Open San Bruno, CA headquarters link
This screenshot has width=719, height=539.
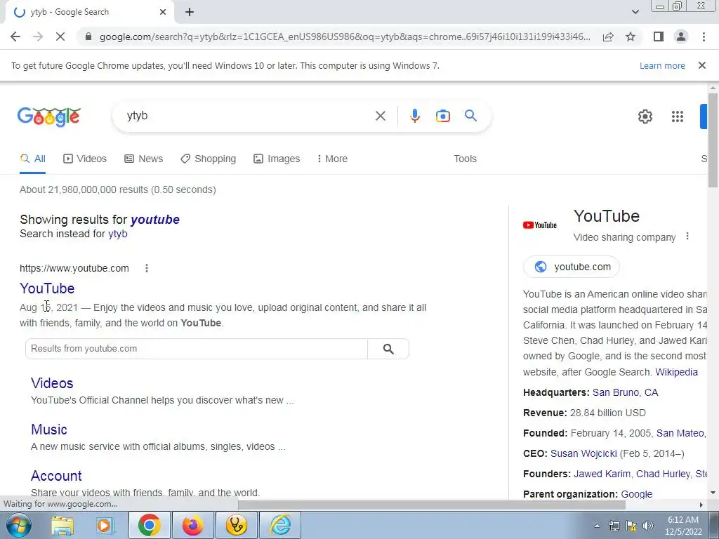pos(625,392)
